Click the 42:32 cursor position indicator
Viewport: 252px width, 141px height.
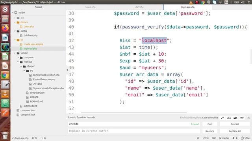[x=35, y=138]
